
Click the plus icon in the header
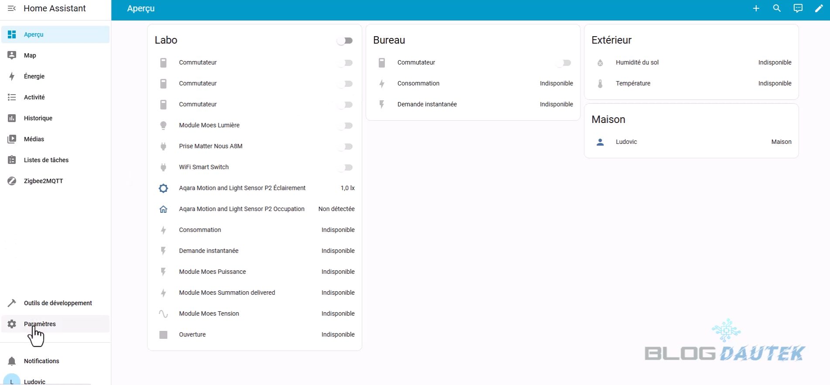point(756,8)
